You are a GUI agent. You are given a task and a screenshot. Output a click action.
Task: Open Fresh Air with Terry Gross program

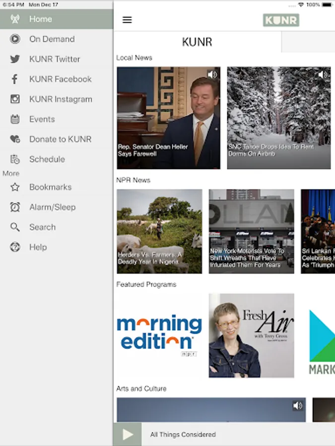tap(251, 335)
